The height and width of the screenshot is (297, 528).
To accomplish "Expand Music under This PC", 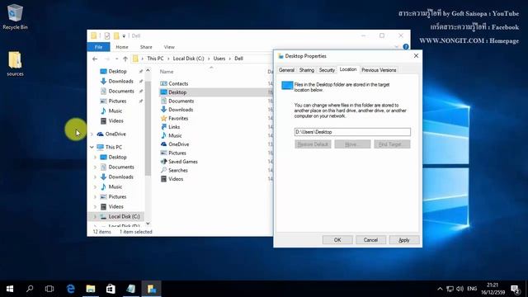I will 95,187.
